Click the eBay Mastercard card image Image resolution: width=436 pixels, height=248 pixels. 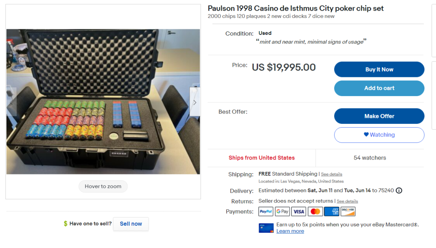(x=266, y=228)
